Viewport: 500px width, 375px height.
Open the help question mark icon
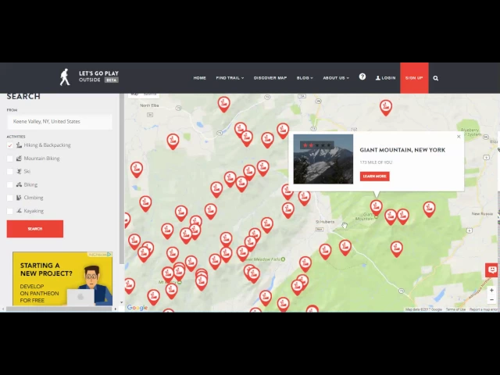[362, 77]
